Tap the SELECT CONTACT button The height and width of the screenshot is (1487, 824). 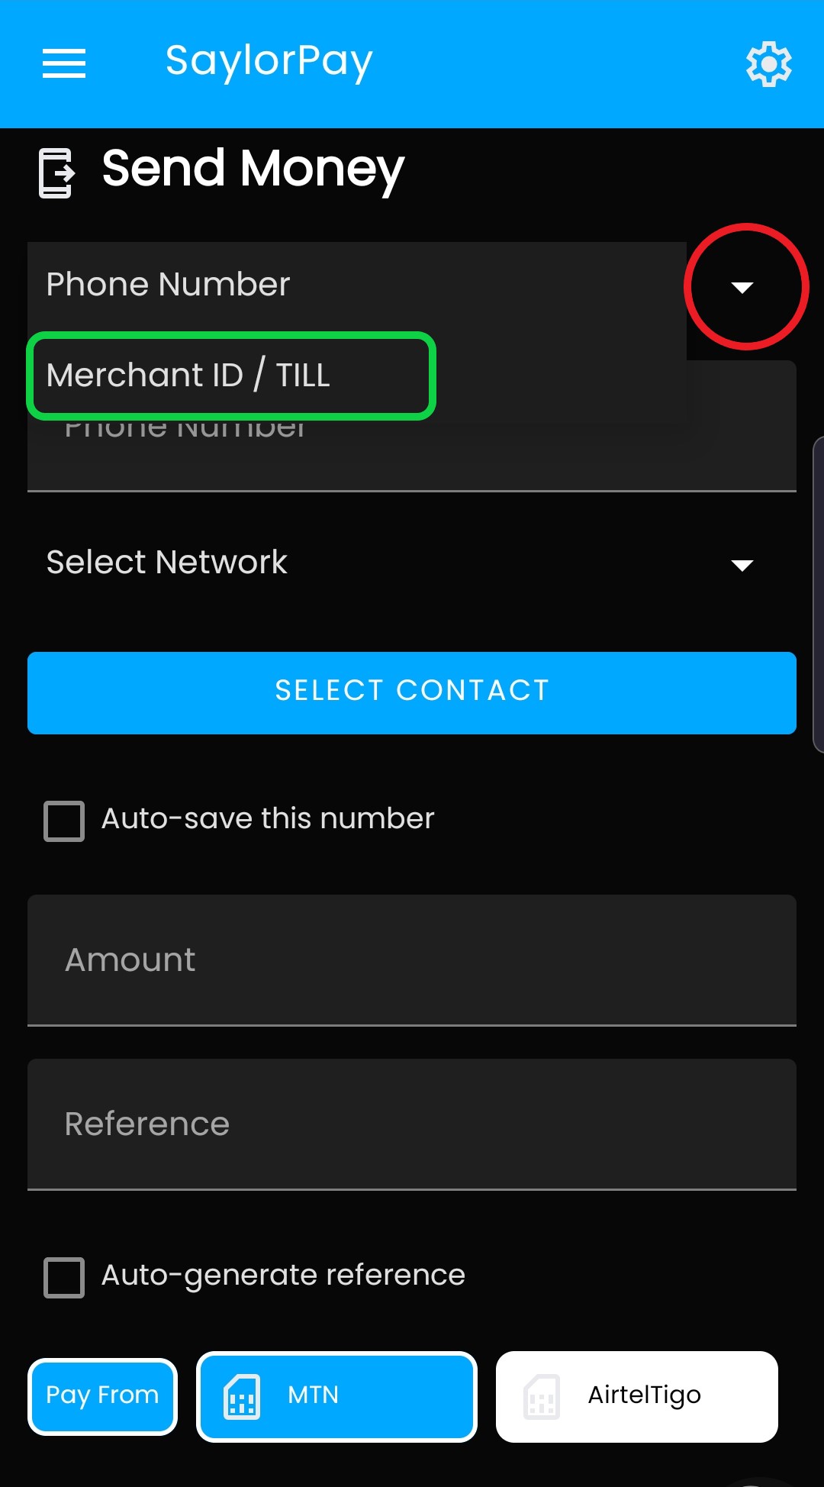click(x=412, y=693)
